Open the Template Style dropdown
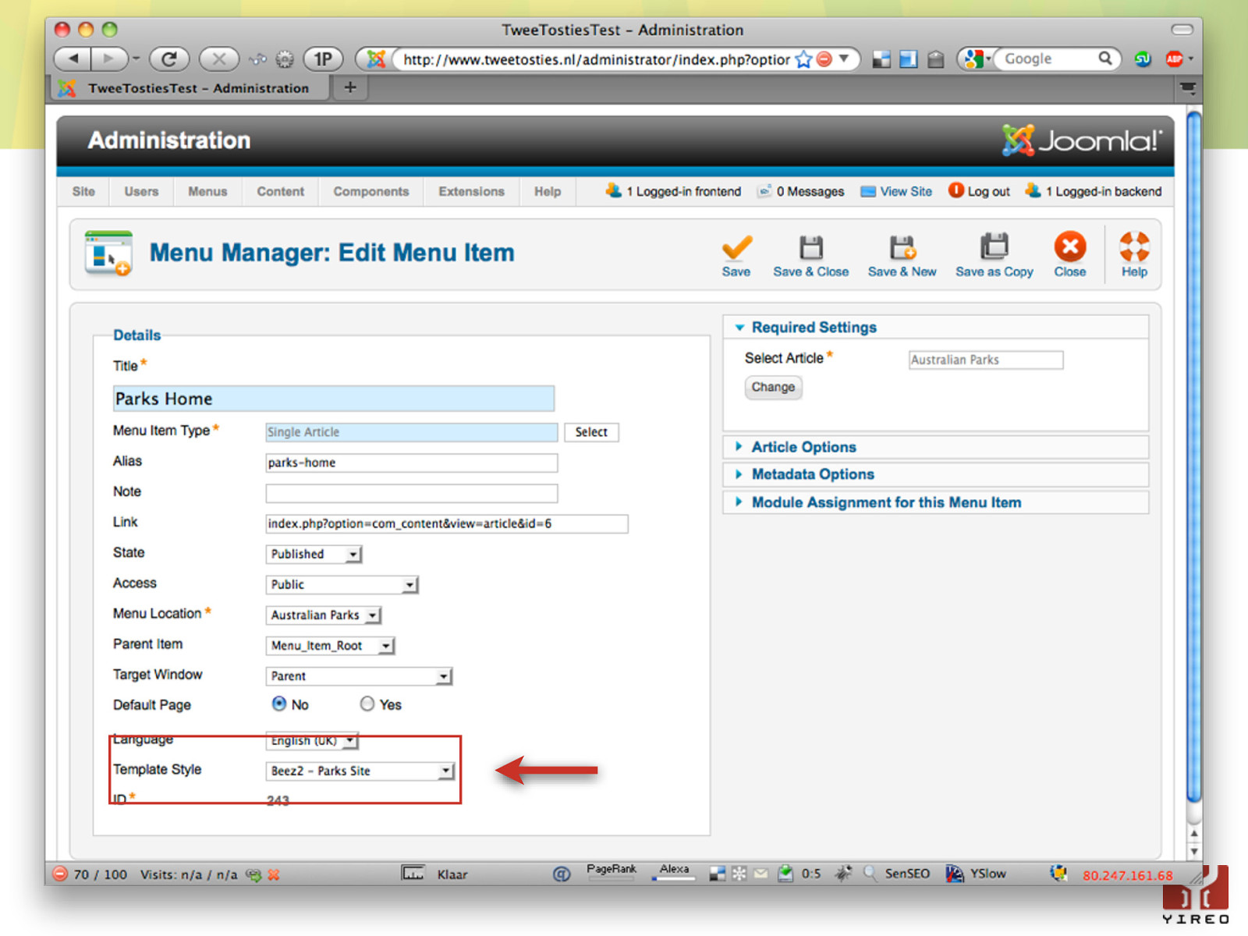1248x936 pixels. (x=360, y=771)
